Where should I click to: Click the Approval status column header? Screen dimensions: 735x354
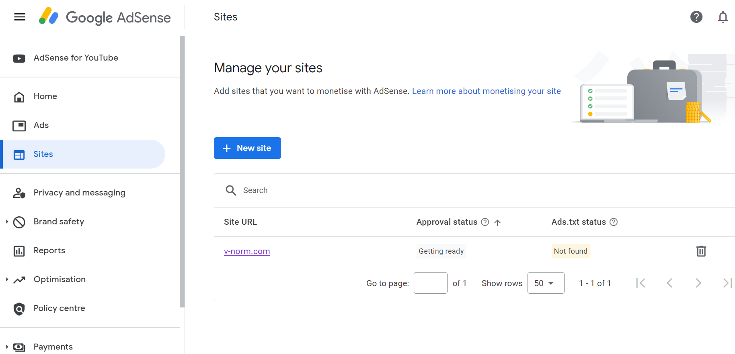click(447, 222)
